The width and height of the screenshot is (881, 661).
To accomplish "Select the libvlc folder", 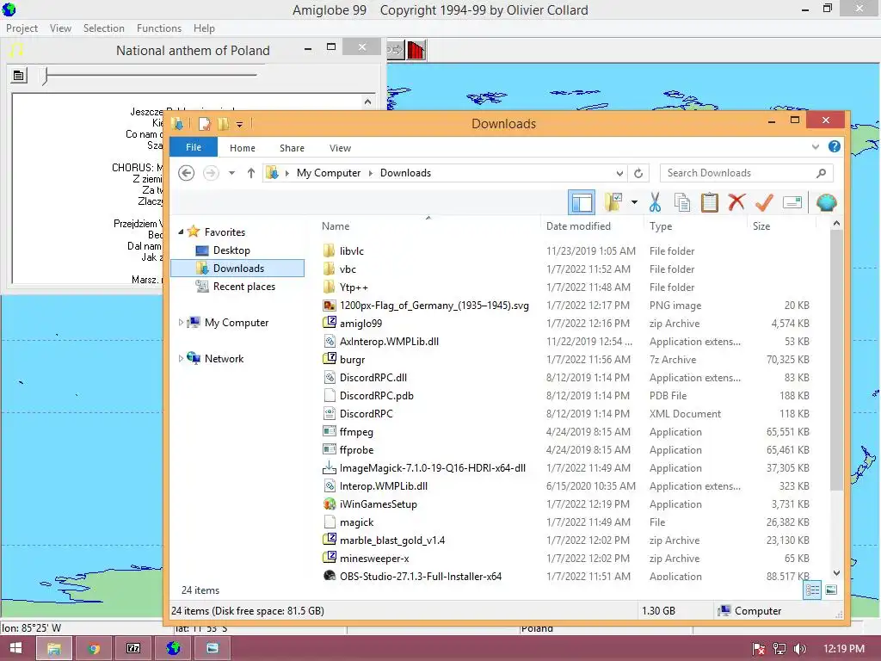I will (351, 251).
